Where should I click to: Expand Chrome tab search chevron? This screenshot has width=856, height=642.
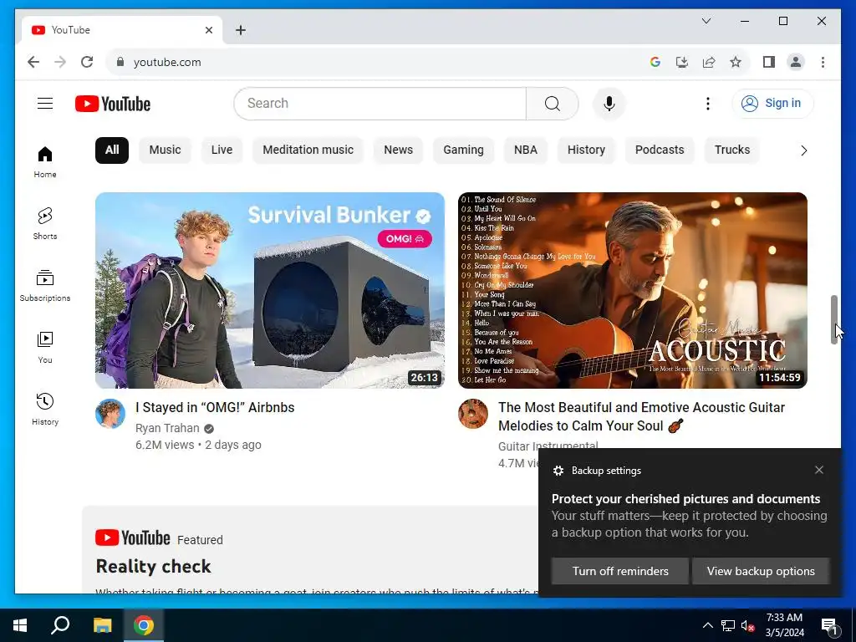pos(706,21)
